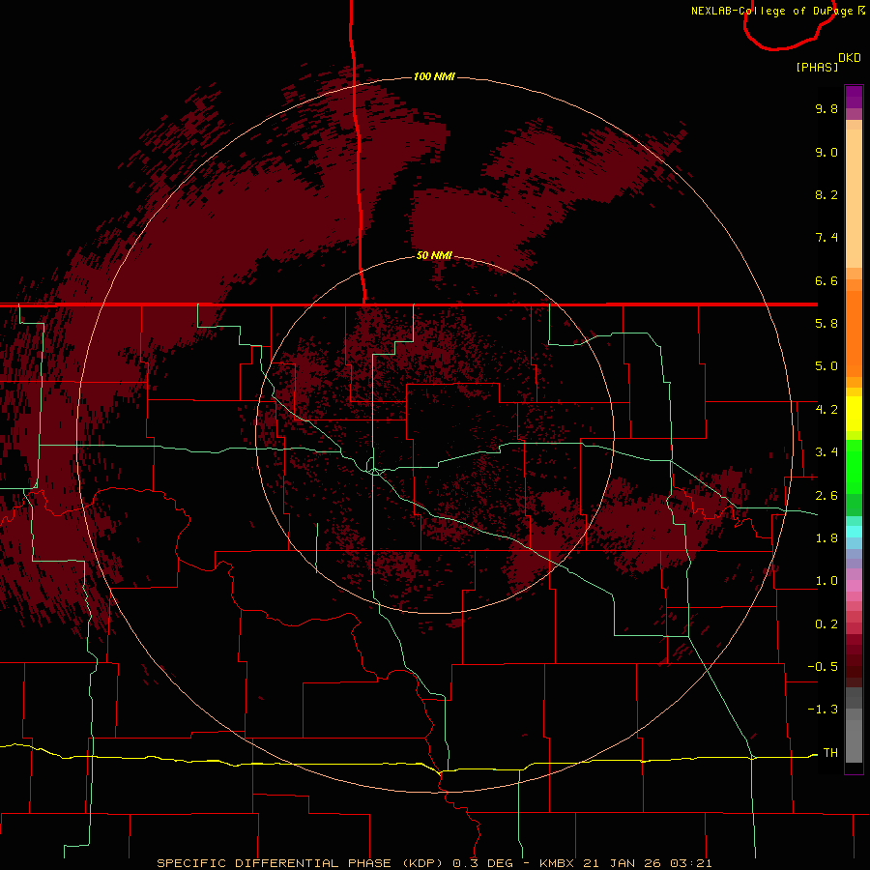Click the TH threshold label on the scale
The height and width of the screenshot is (870, 870).
point(830,753)
